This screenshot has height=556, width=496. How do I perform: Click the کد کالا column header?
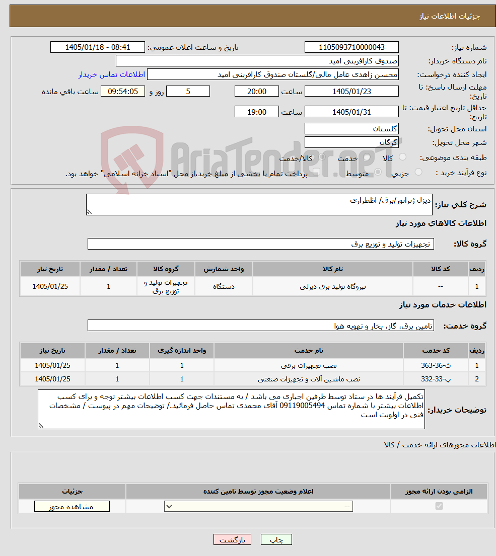tap(440, 269)
